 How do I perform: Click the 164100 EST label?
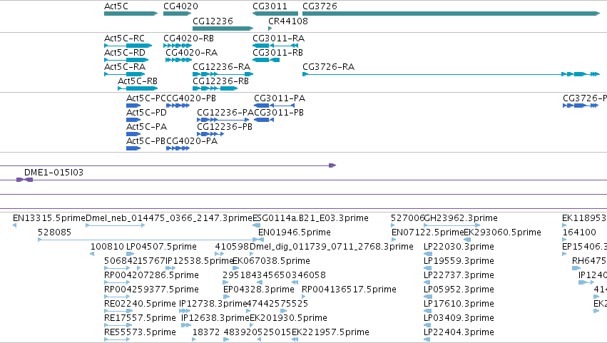(579, 232)
